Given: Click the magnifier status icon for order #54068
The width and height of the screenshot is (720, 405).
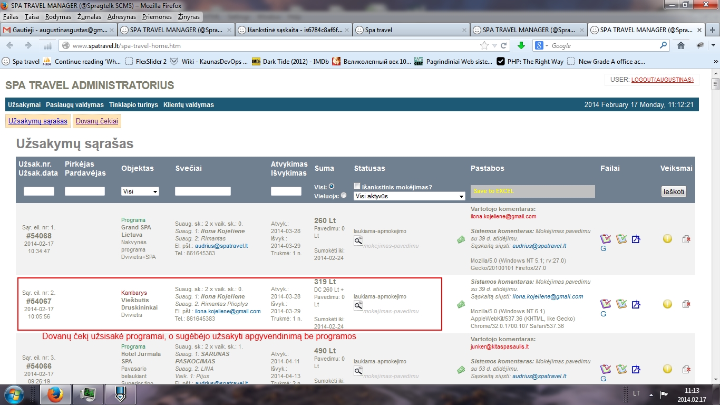Looking at the screenshot, I should pos(358,240).
